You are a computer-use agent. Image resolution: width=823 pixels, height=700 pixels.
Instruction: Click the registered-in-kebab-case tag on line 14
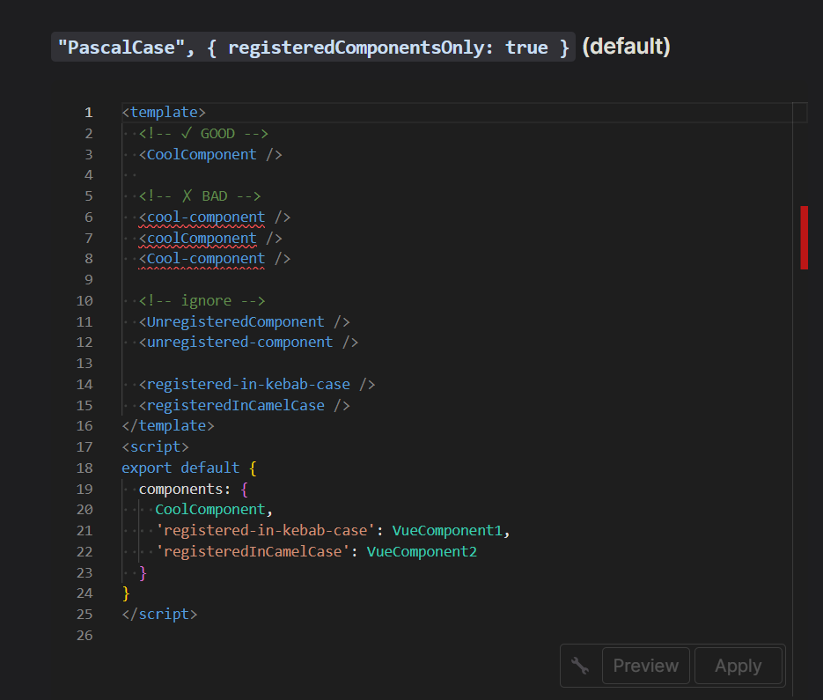tap(246, 384)
